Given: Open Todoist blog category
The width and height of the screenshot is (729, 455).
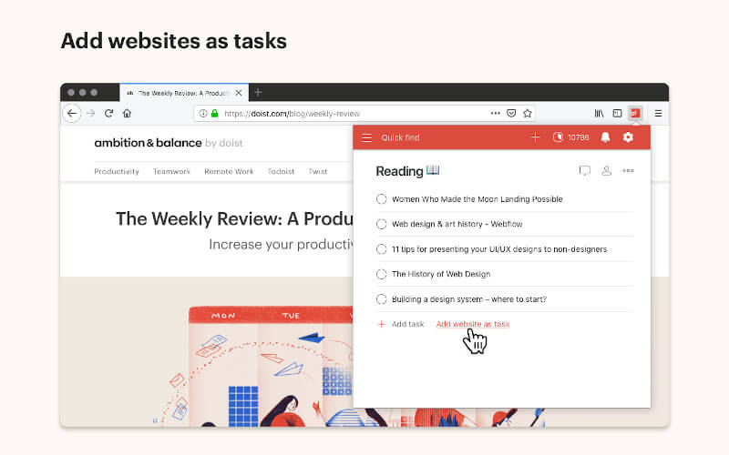Looking at the screenshot, I should (x=281, y=171).
